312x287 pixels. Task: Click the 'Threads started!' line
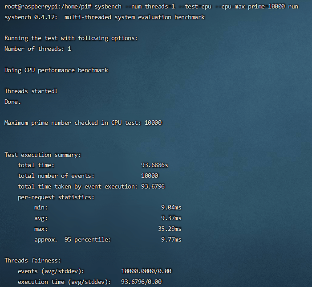click(31, 91)
